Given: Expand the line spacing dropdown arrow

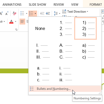Looking at the screenshot, I should click(59, 13).
